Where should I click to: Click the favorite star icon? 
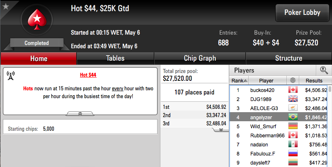tap(5, 6)
